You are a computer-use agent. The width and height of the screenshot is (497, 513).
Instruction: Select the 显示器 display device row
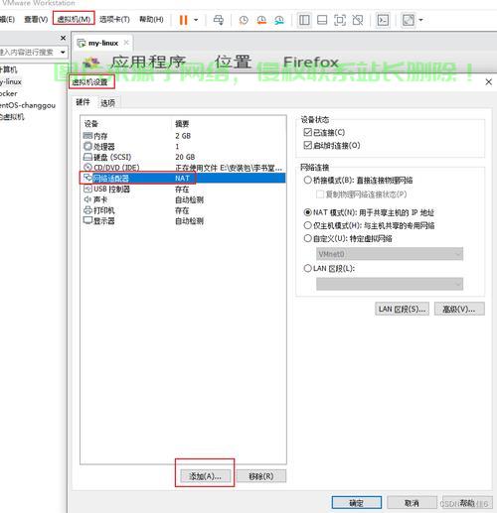pyautogui.click(x=183, y=220)
